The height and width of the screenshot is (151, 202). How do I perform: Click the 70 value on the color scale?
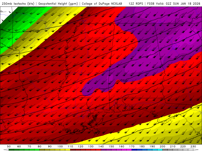(x=29, y=146)
